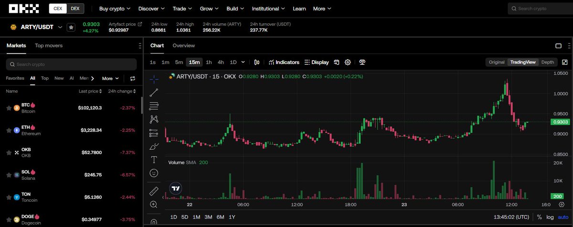The height and width of the screenshot is (227, 573).
Task: Toggle auto scale on chart
Action: 563,217
